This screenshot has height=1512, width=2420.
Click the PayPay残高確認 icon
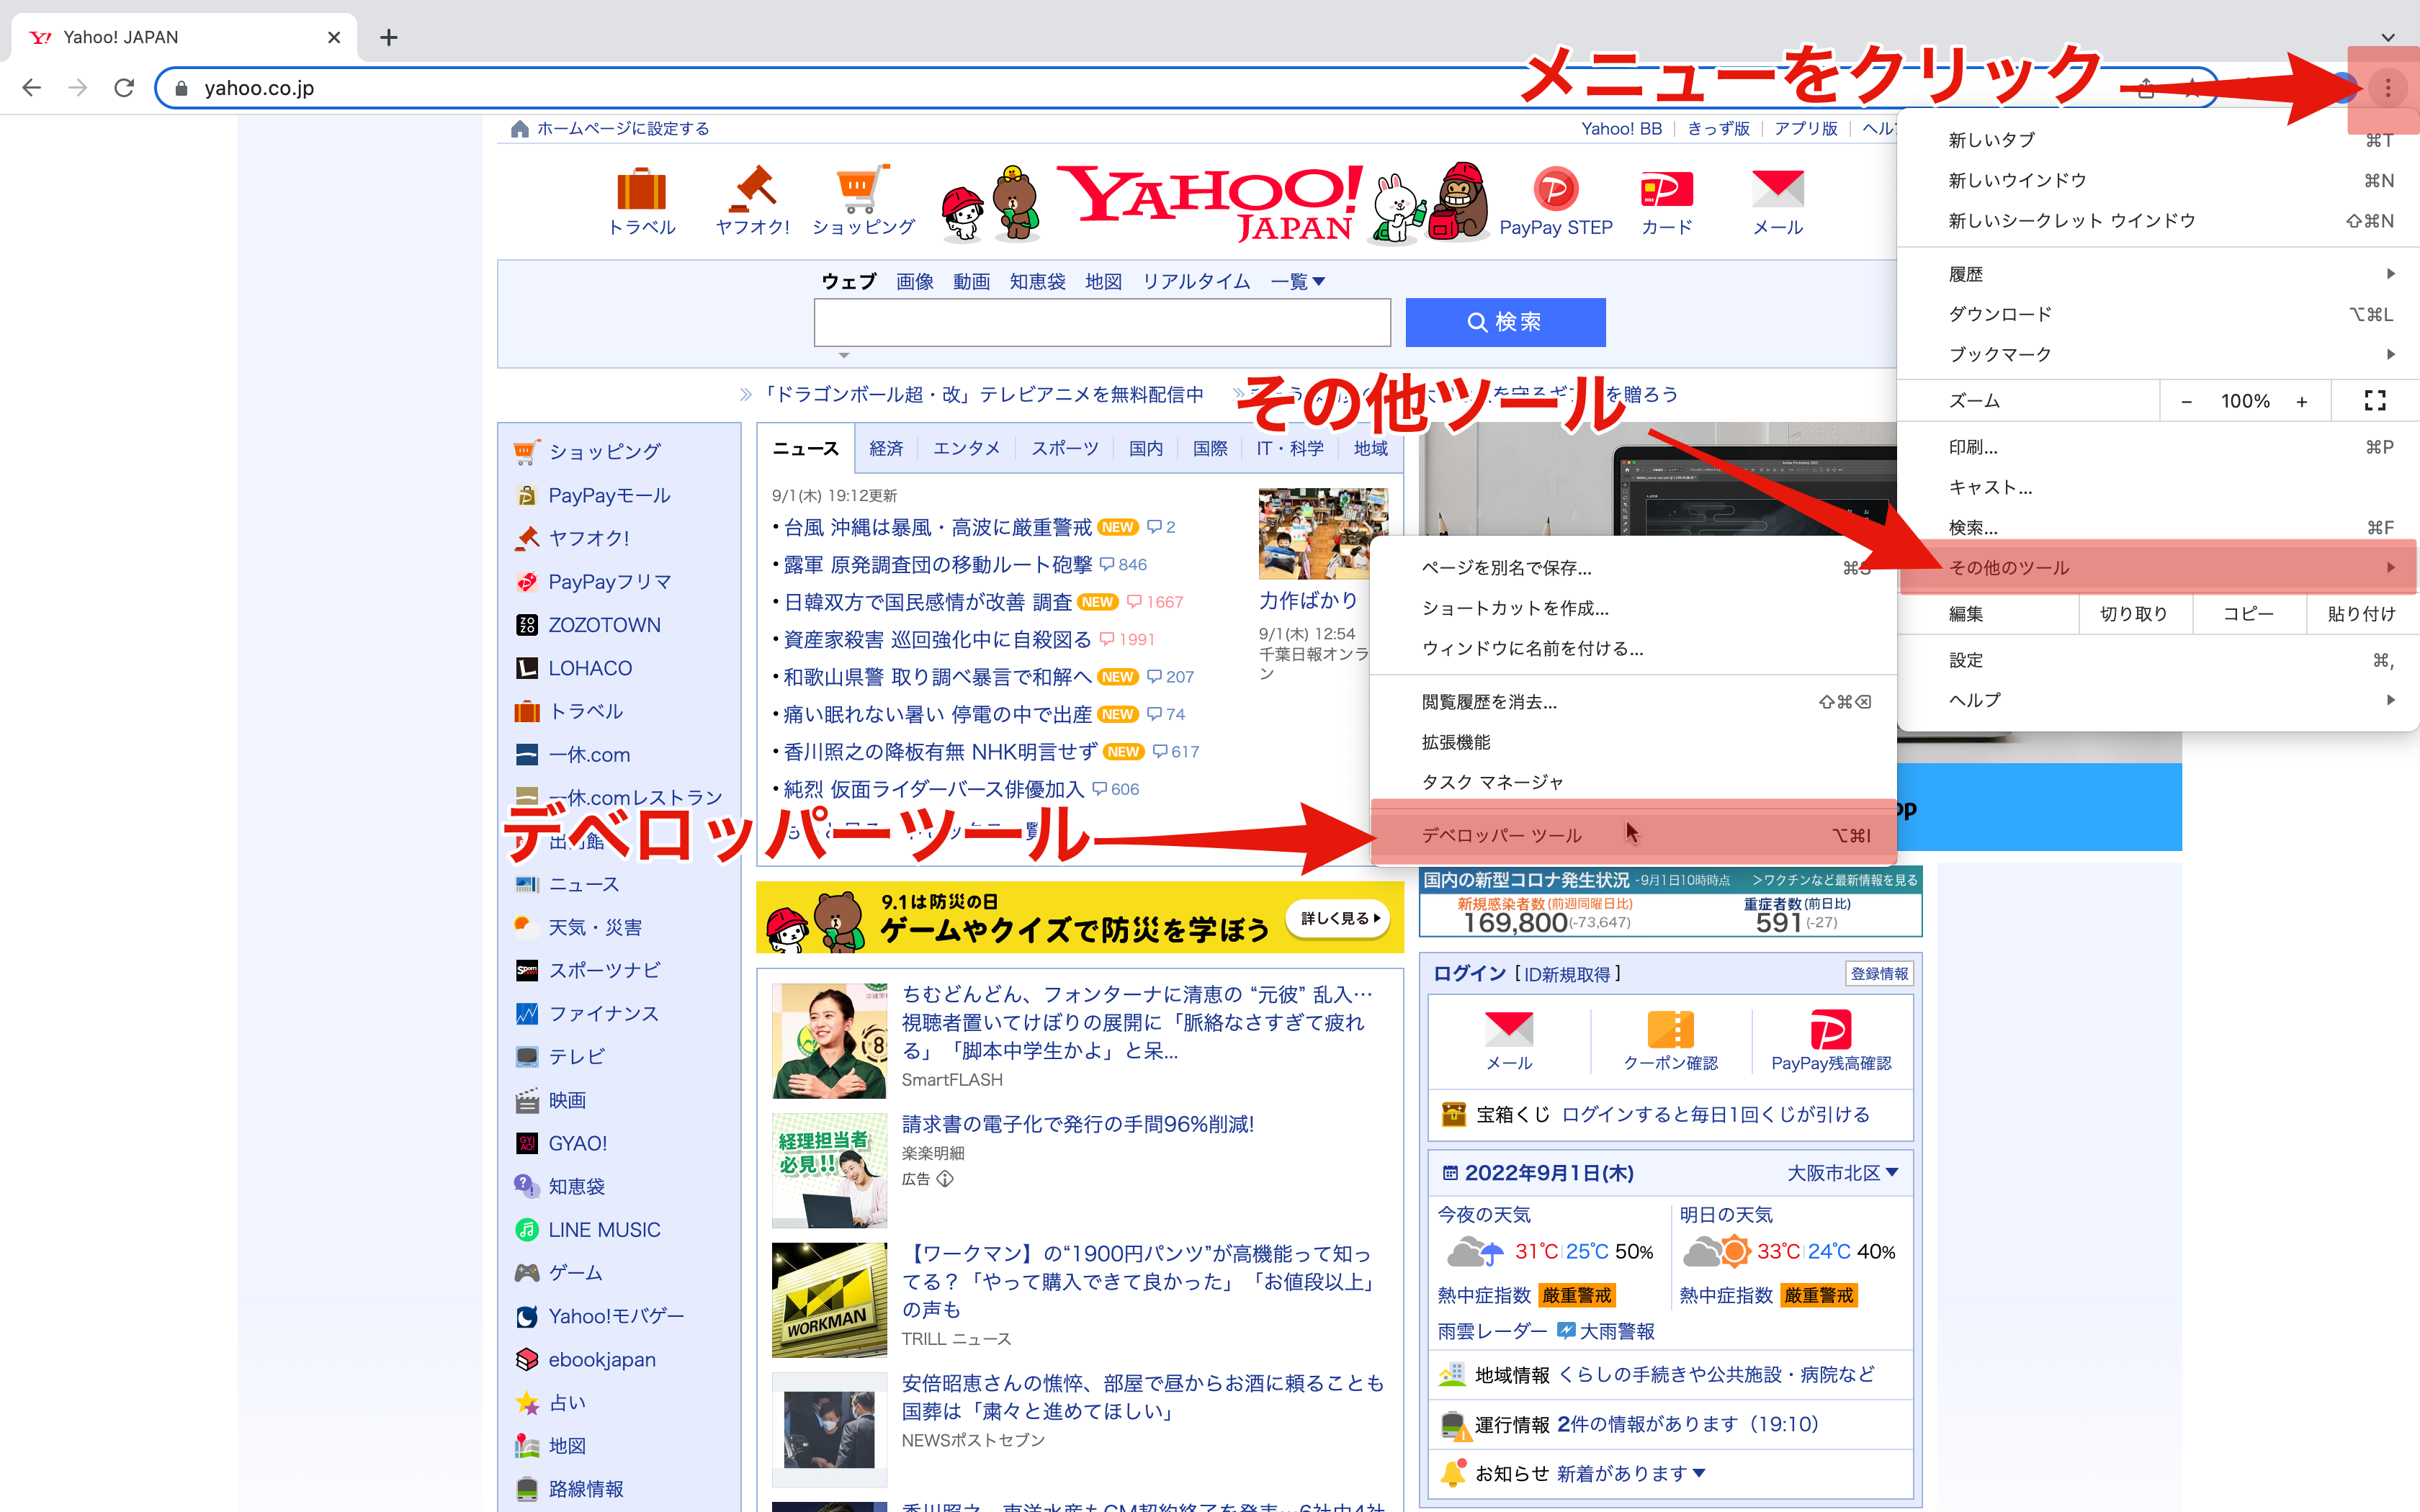tap(1830, 1030)
